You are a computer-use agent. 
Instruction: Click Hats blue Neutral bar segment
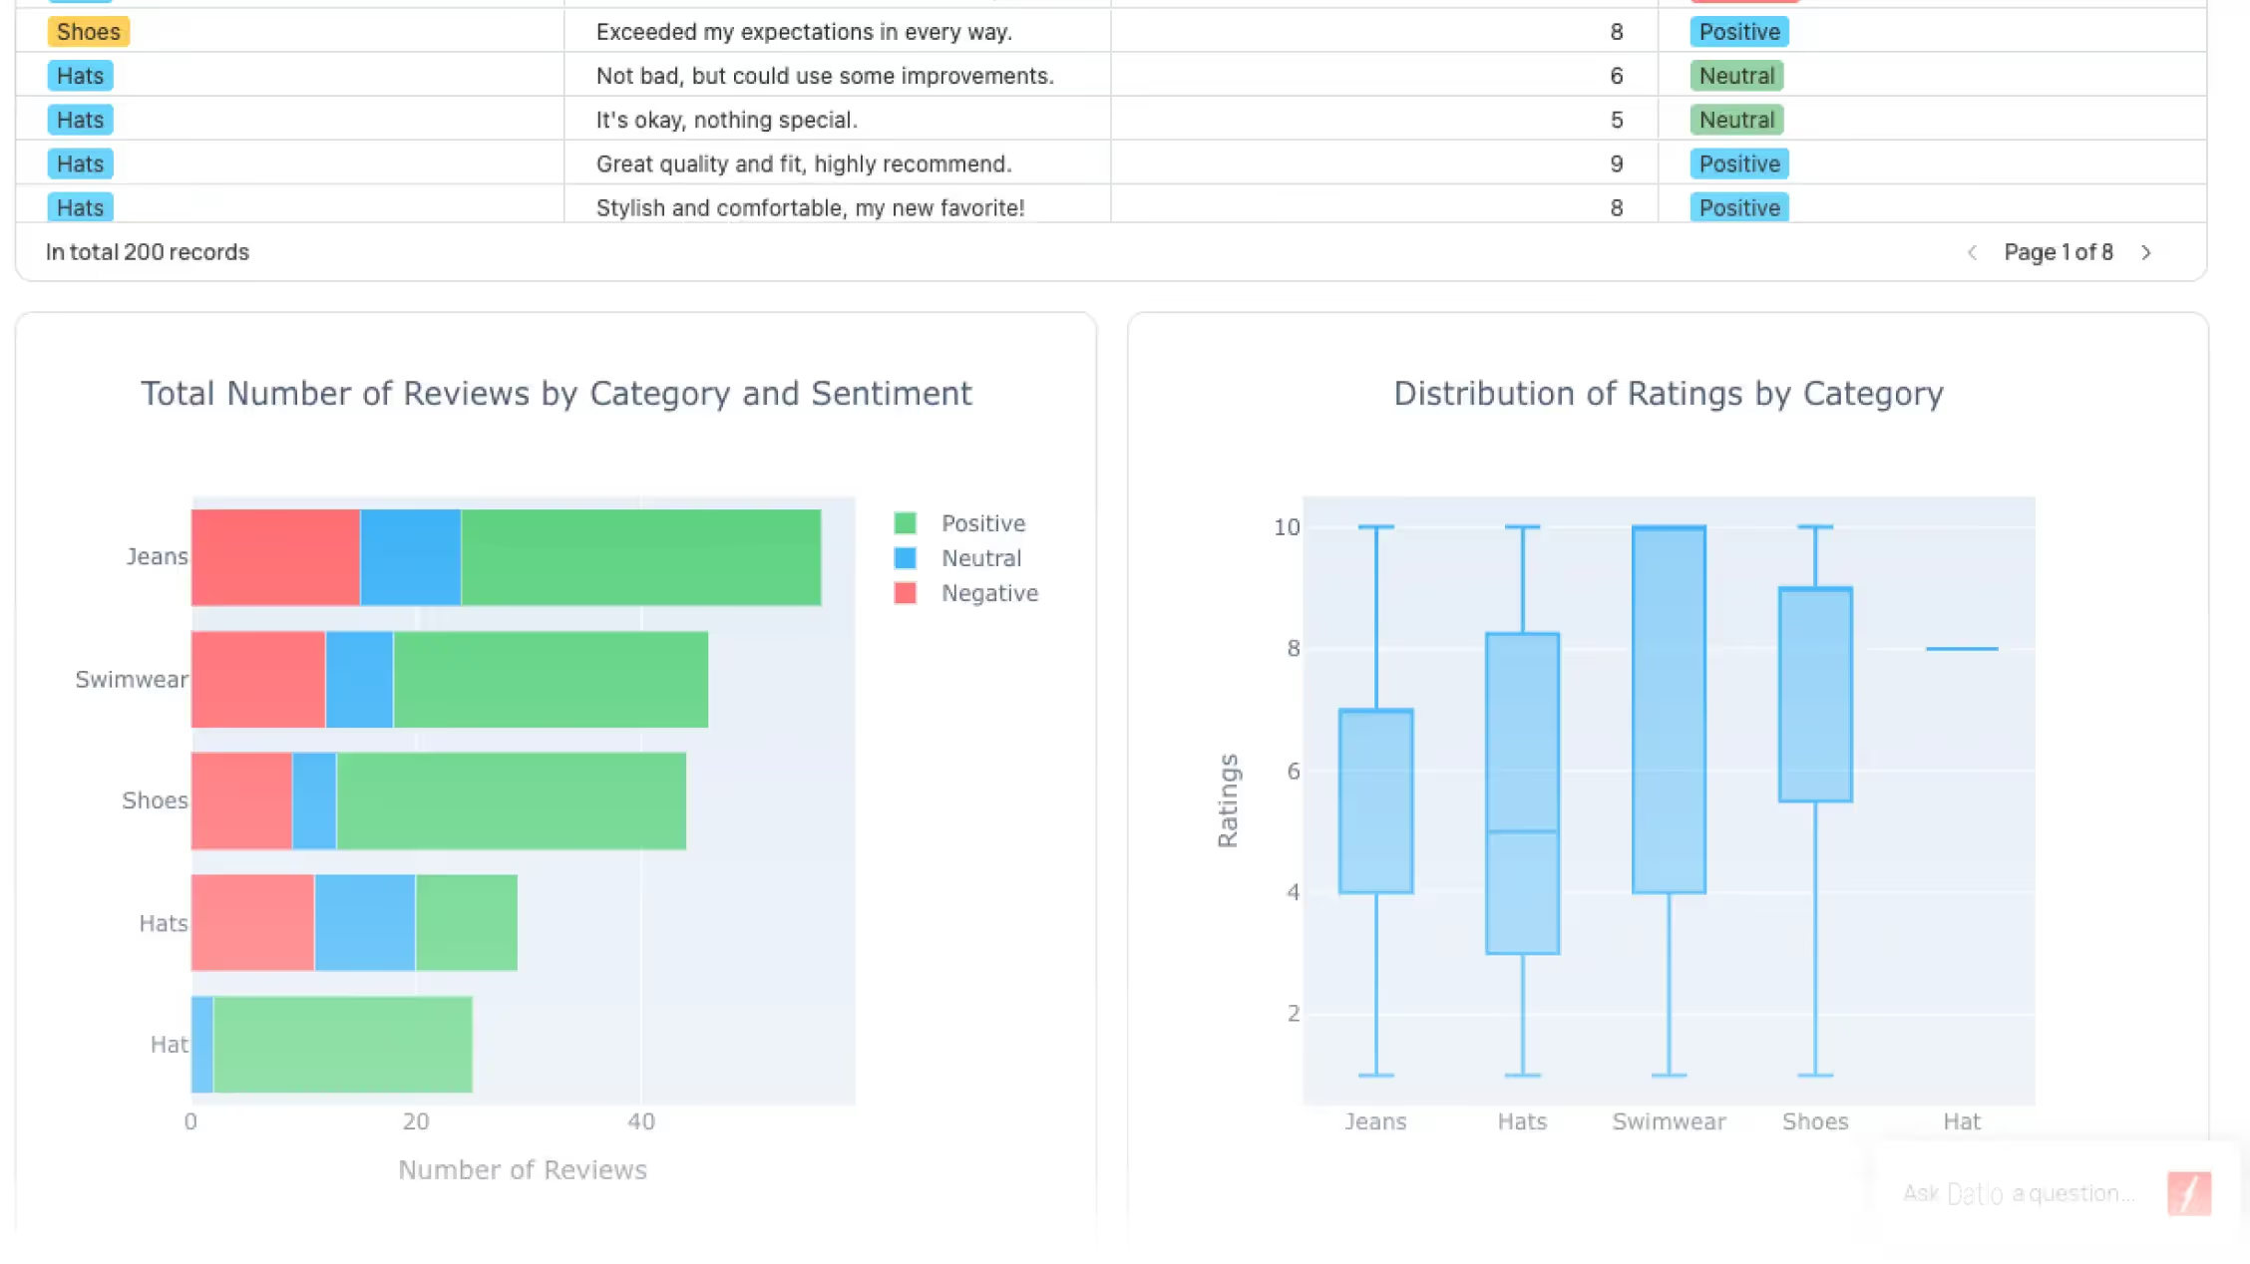pyautogui.click(x=365, y=922)
